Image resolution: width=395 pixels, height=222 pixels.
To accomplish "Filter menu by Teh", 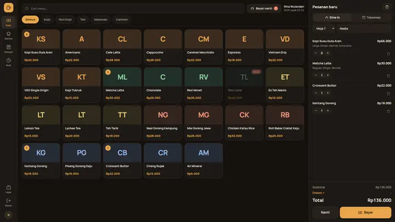I will click(x=83, y=19).
